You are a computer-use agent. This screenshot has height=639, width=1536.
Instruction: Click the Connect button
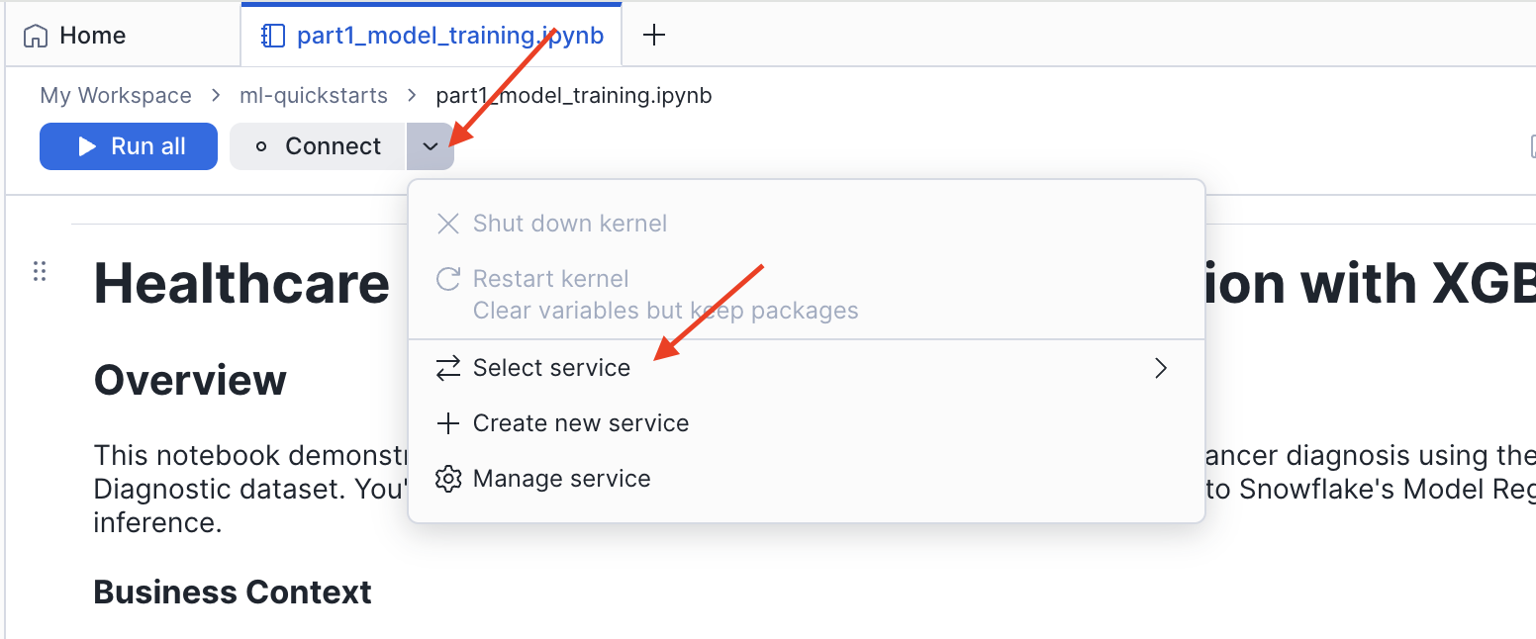click(318, 146)
